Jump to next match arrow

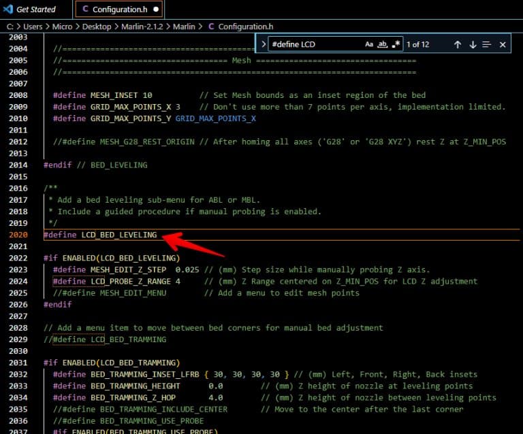tap(473, 44)
